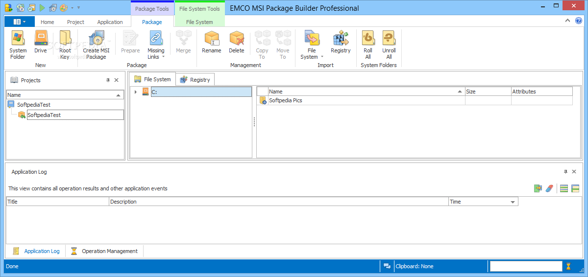
Task: Collapse the ribbon with the chevron
Action: coord(567,21)
